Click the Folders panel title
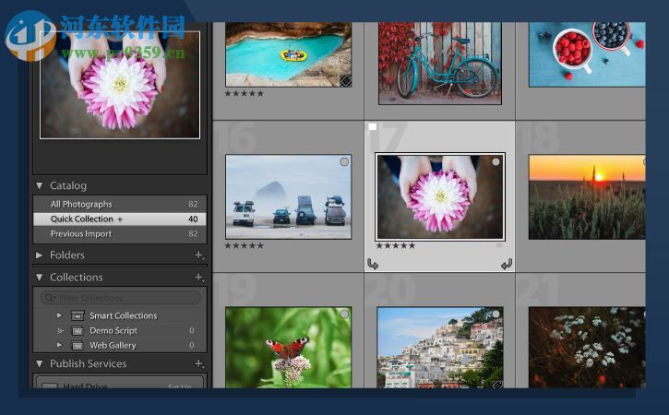This screenshot has width=669, height=415. coord(67,255)
